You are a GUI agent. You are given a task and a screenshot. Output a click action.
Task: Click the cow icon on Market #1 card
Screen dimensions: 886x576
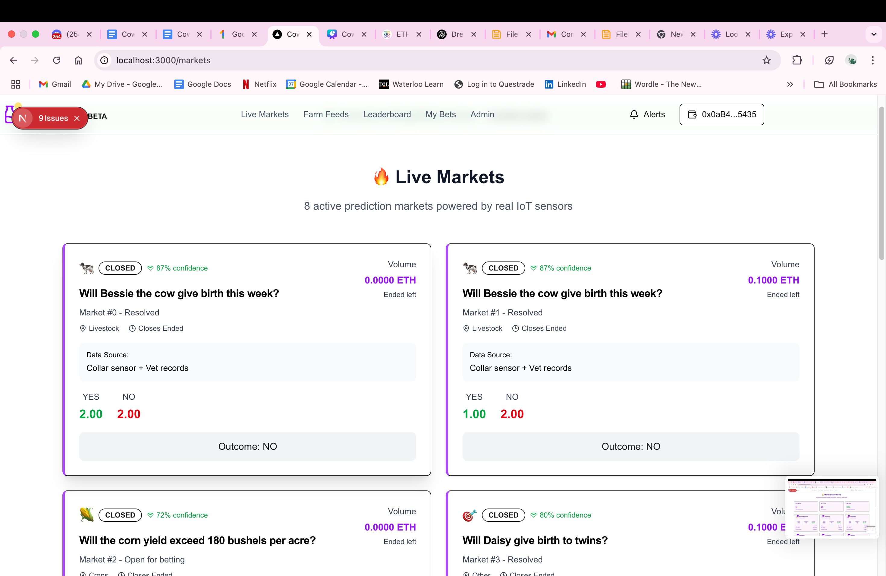point(470,268)
